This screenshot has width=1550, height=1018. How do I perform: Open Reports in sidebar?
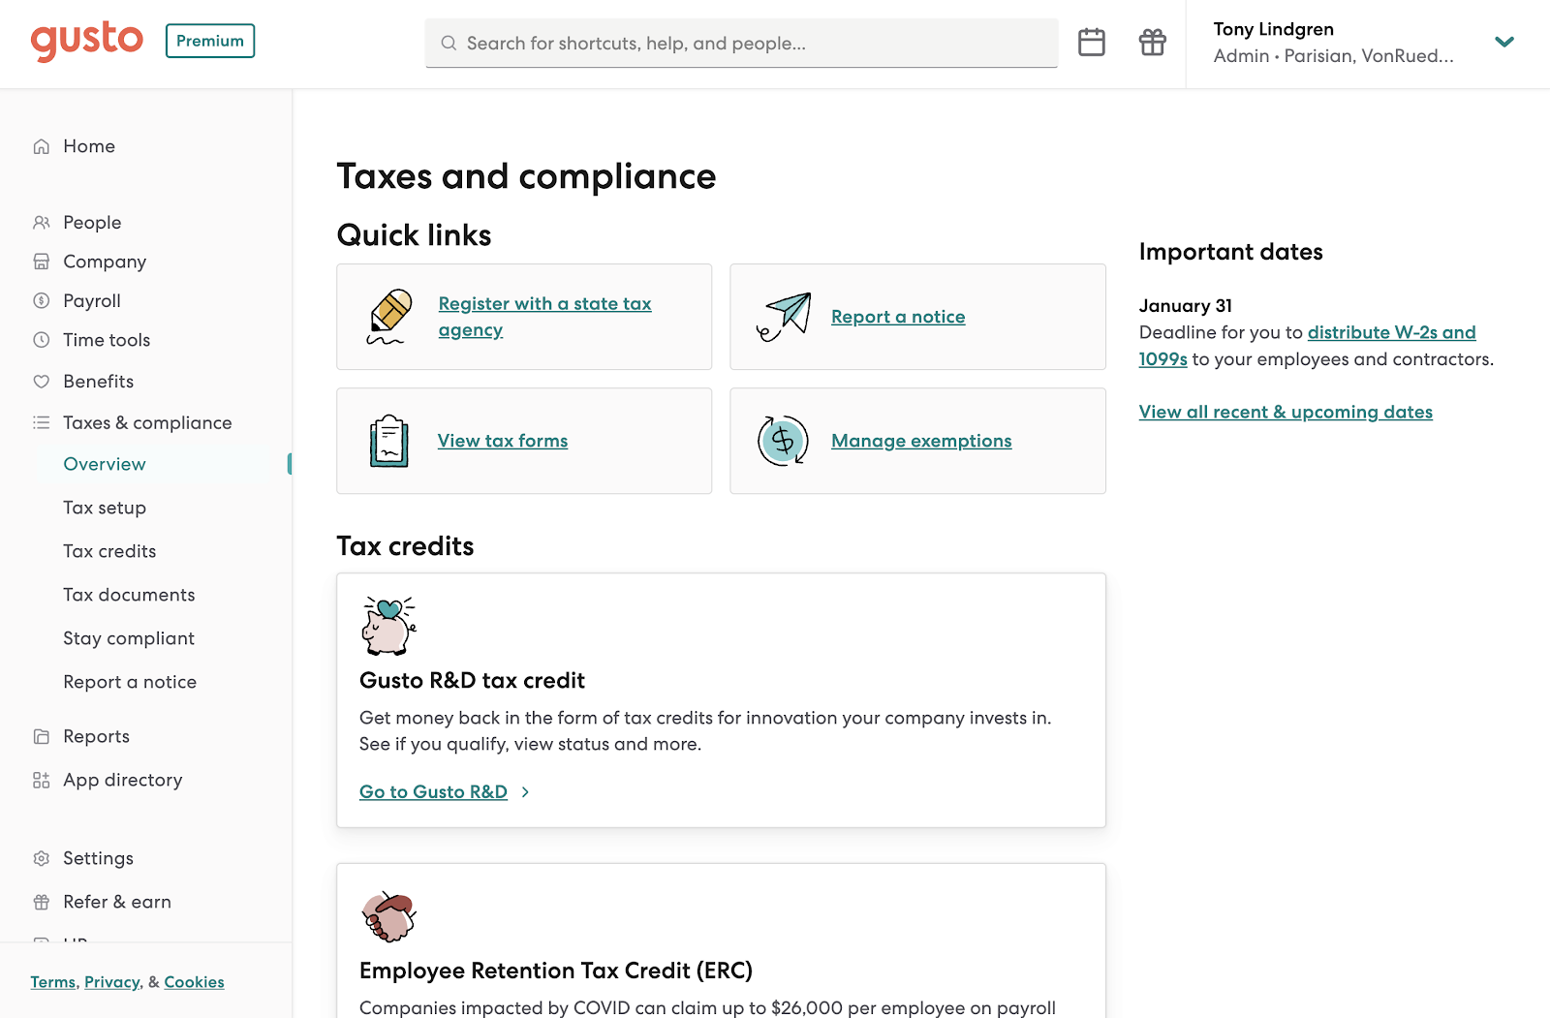(96, 736)
